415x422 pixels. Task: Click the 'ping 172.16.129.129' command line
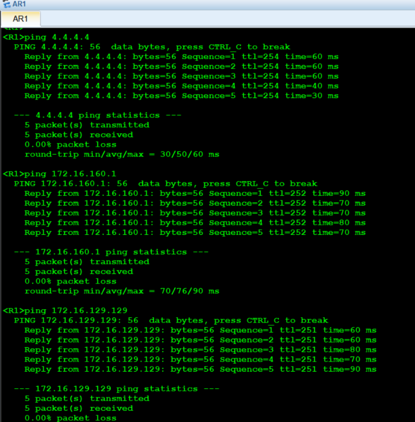[65, 311]
